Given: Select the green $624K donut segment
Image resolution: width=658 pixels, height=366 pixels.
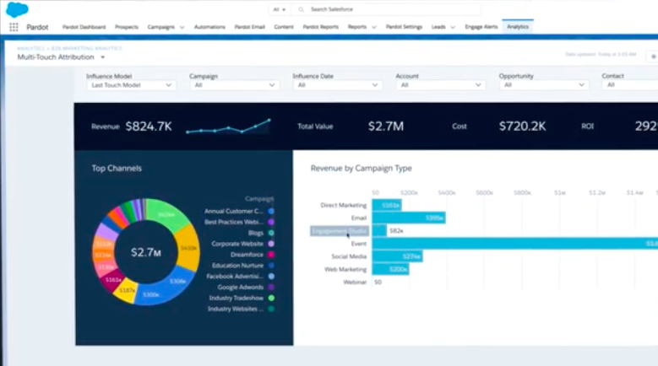Looking at the screenshot, I should click(166, 213).
